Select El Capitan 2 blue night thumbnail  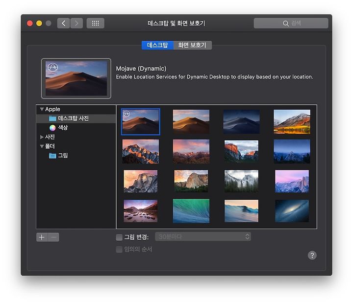point(292,151)
